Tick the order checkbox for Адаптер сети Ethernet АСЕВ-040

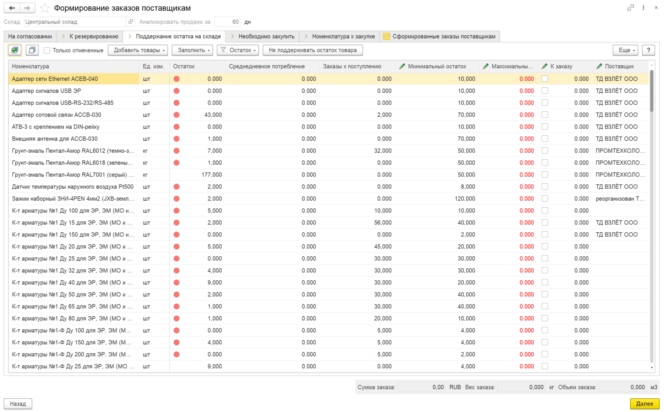point(545,79)
